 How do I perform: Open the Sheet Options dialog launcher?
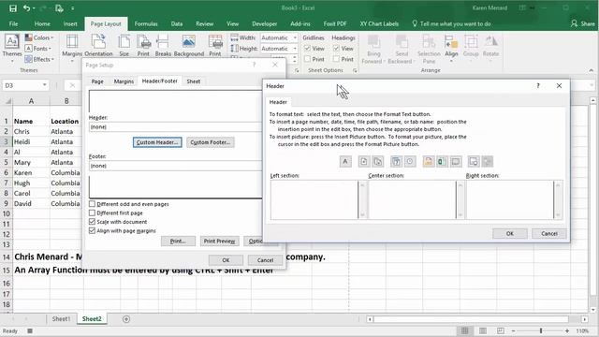coord(355,71)
